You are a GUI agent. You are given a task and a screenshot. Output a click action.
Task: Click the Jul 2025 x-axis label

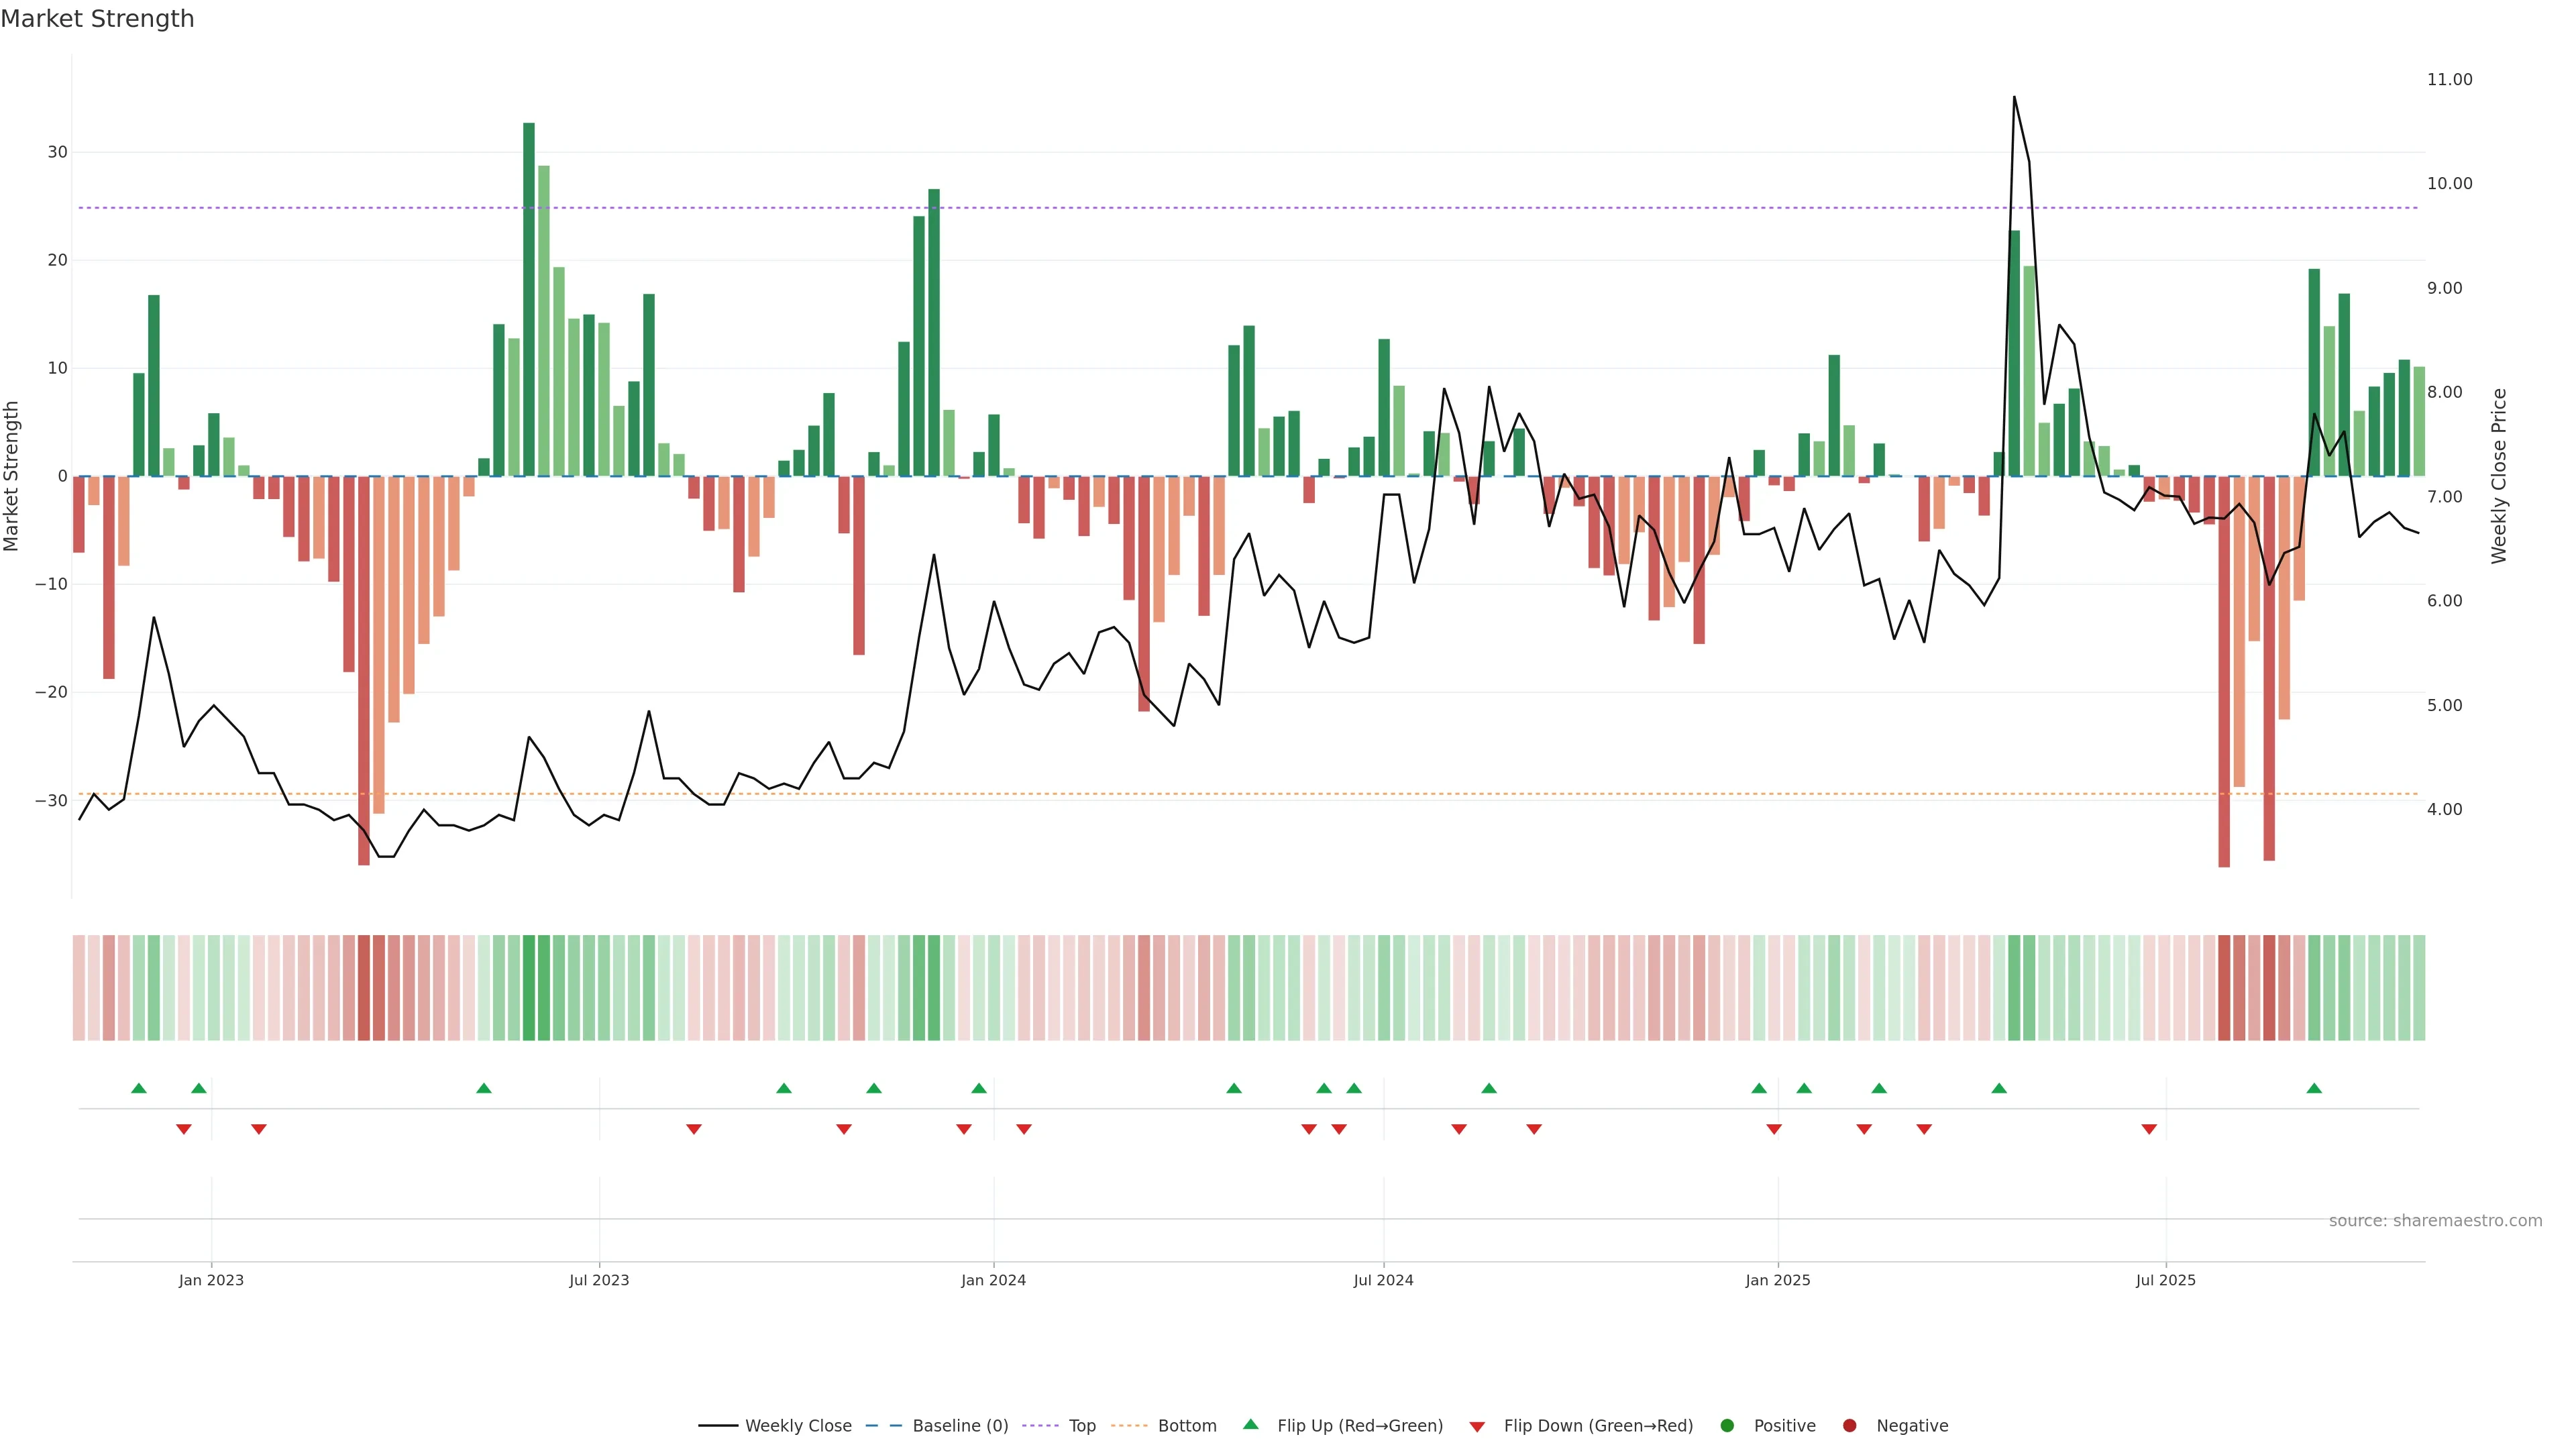[x=2165, y=1280]
